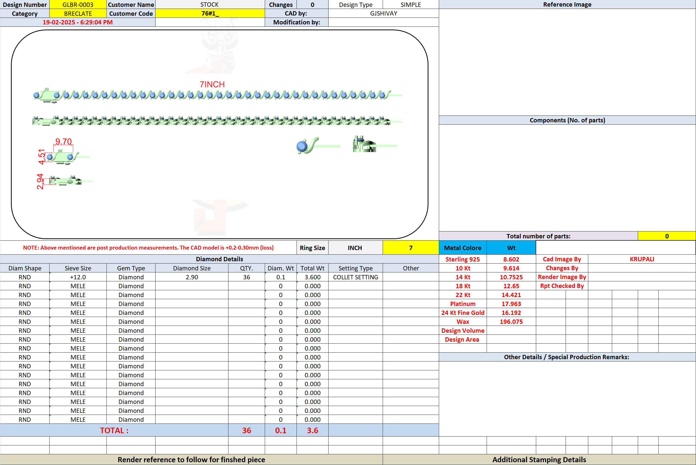Select the design type value SIMPLE
The height and width of the screenshot is (465, 696).
point(411,4)
